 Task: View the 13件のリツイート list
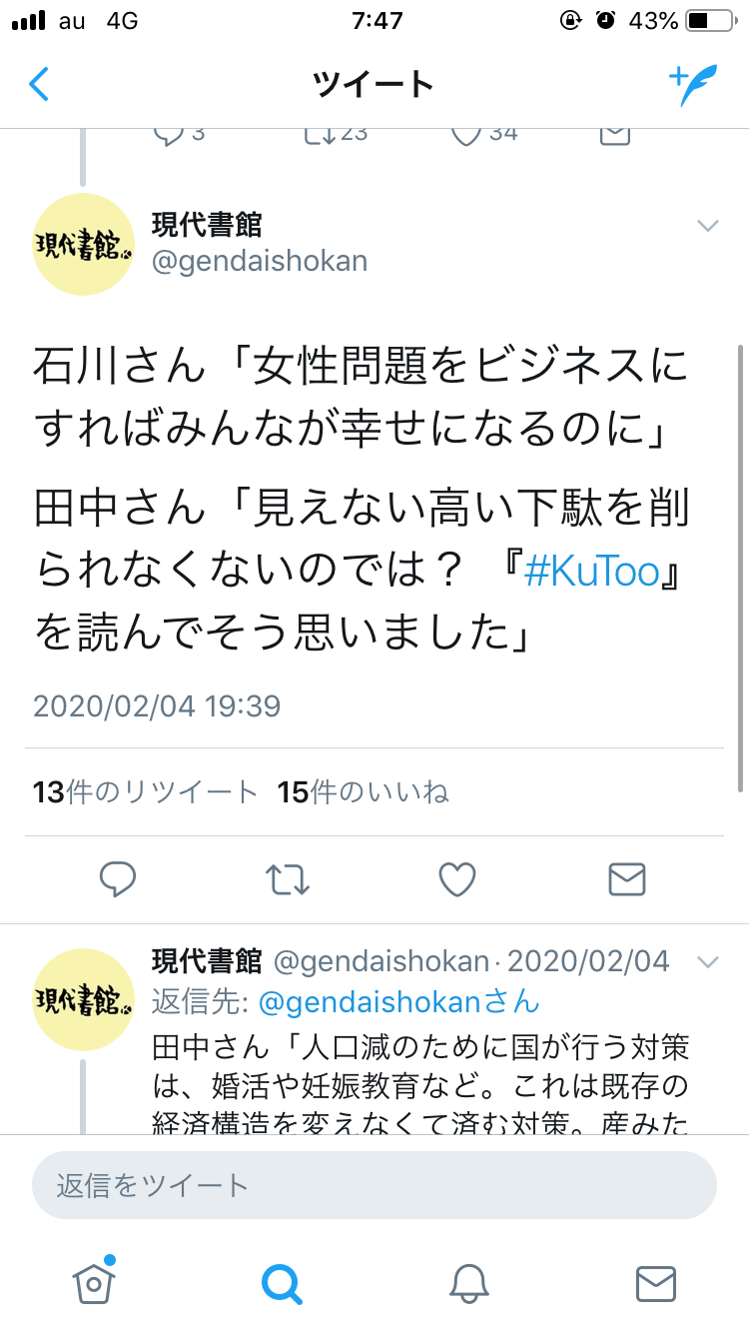point(146,792)
